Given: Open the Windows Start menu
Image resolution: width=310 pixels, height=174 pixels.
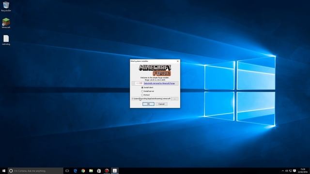Looking at the screenshot, I should (x=4, y=171).
